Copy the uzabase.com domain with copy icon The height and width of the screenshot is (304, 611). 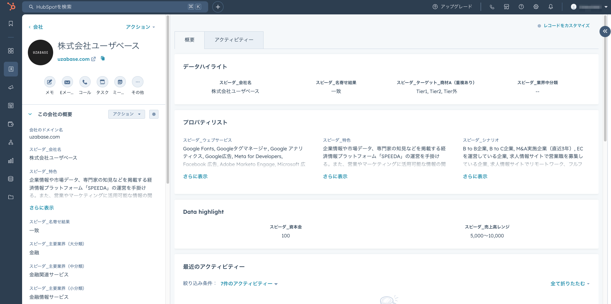103,59
